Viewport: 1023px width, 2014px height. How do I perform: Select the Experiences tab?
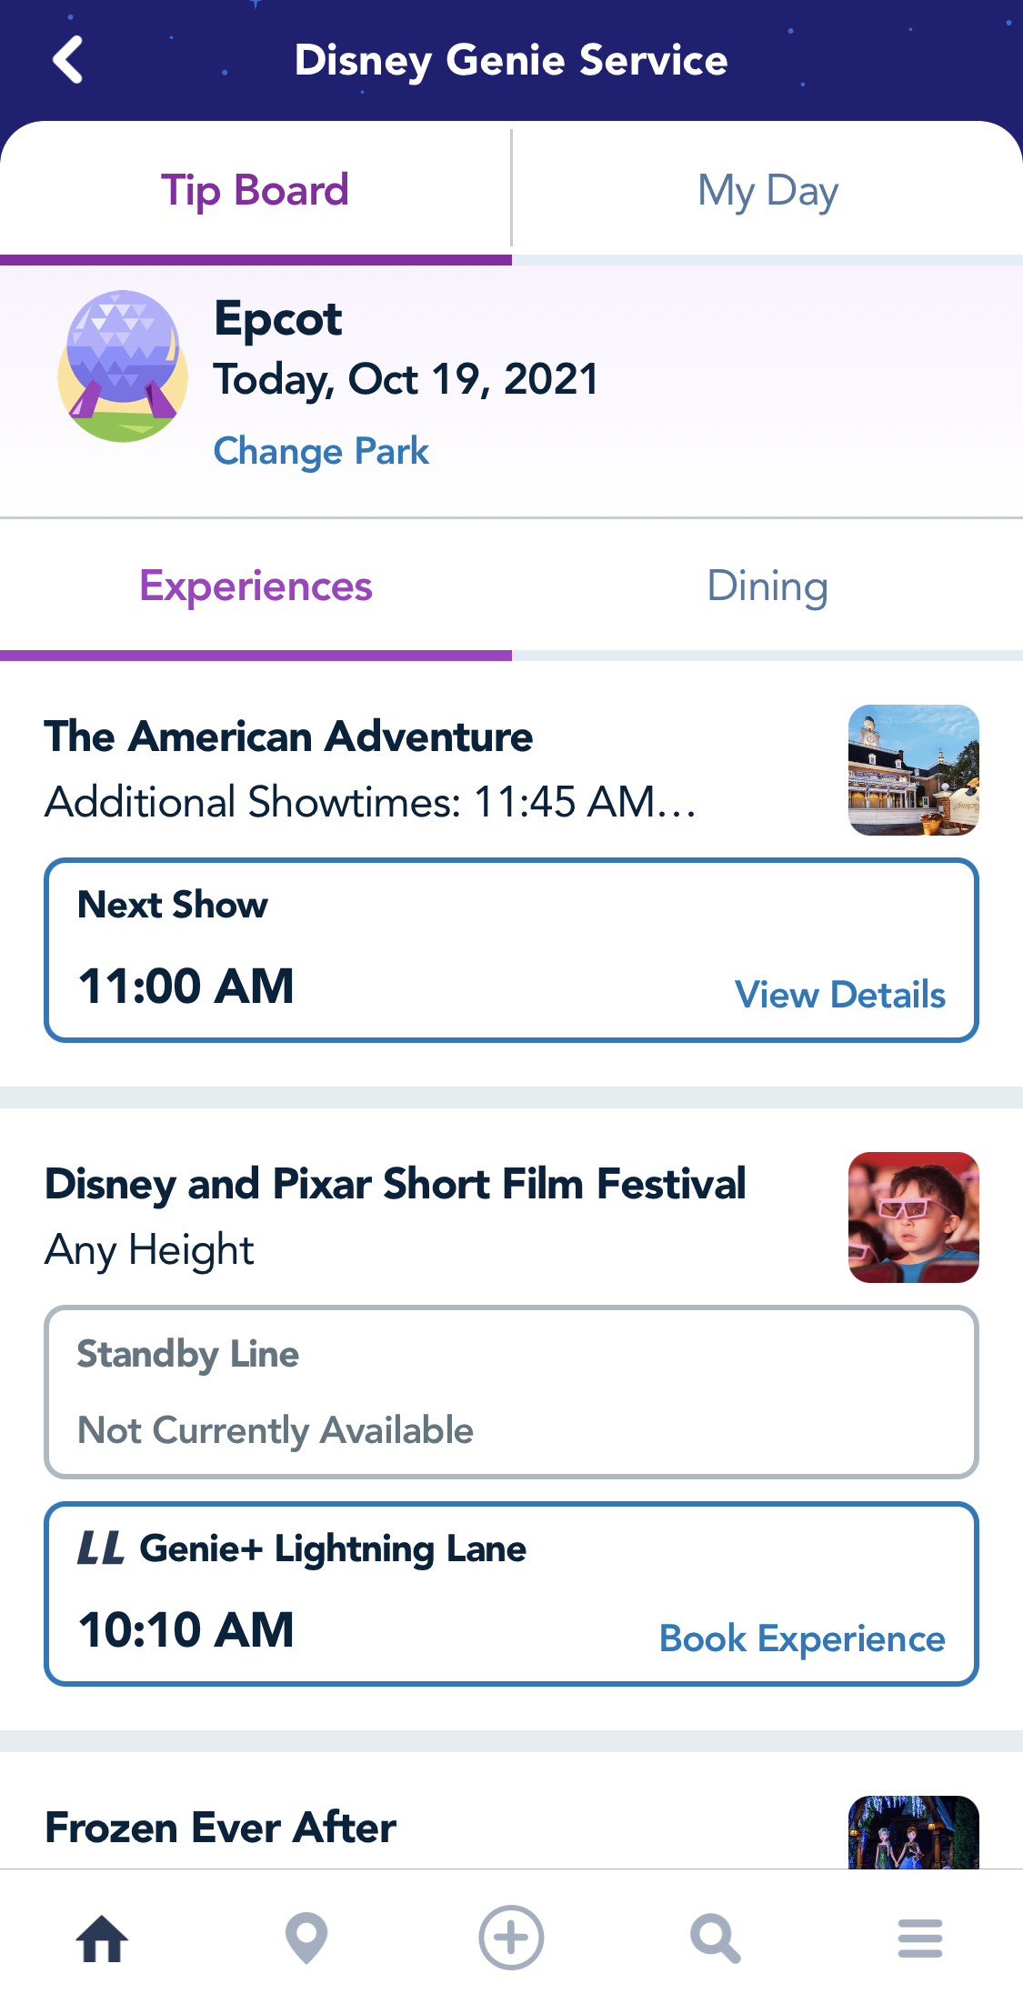coord(256,586)
